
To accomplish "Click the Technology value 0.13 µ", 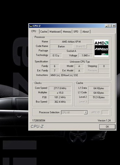I will tap(56, 56).
